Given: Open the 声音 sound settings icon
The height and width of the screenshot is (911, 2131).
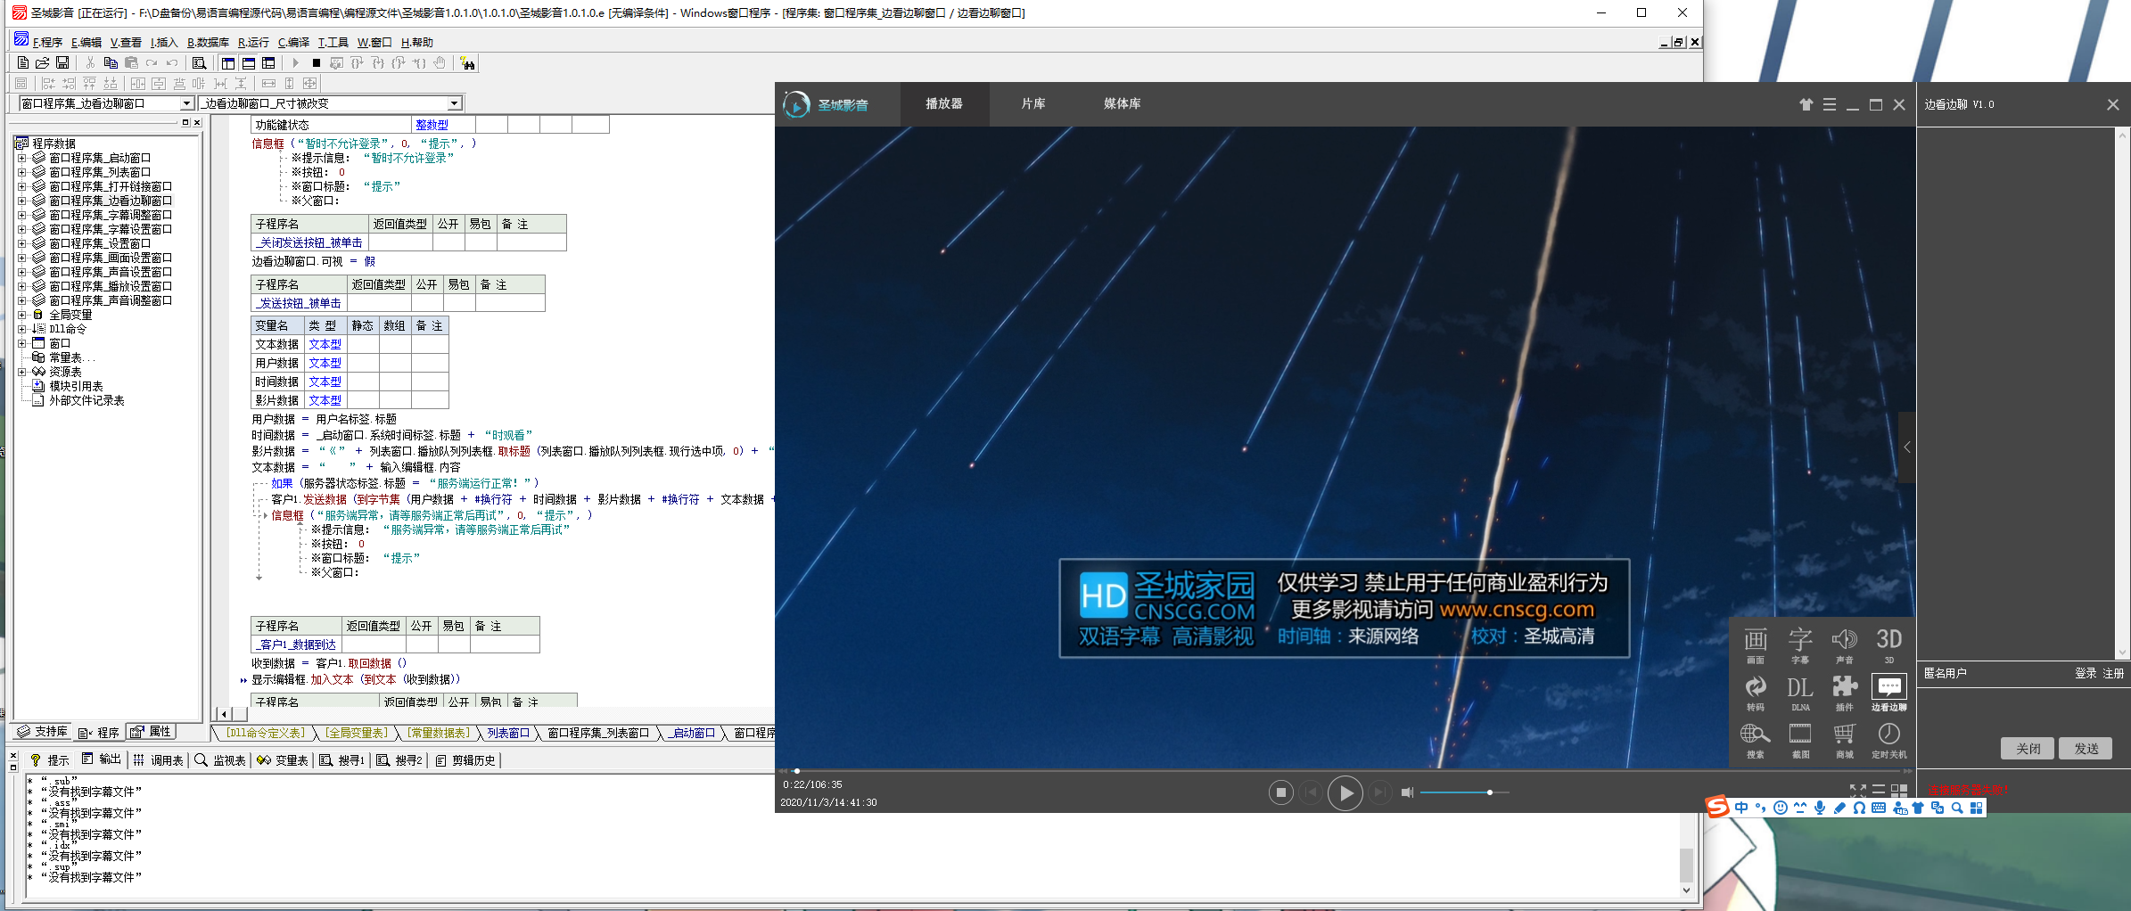Looking at the screenshot, I should pyautogui.click(x=1844, y=645).
